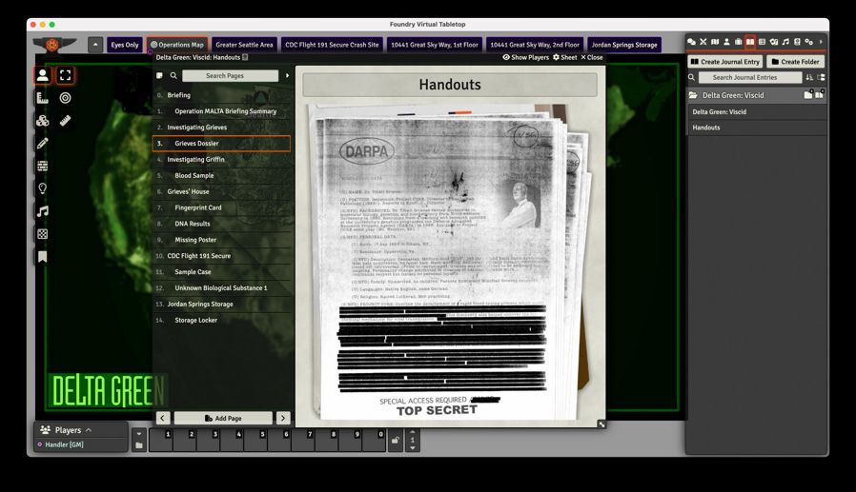
Task: Create entry in Delta Green: Viscid folder
Action: point(820,95)
